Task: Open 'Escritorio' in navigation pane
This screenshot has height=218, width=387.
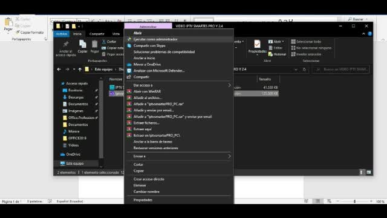Action: click(73, 90)
